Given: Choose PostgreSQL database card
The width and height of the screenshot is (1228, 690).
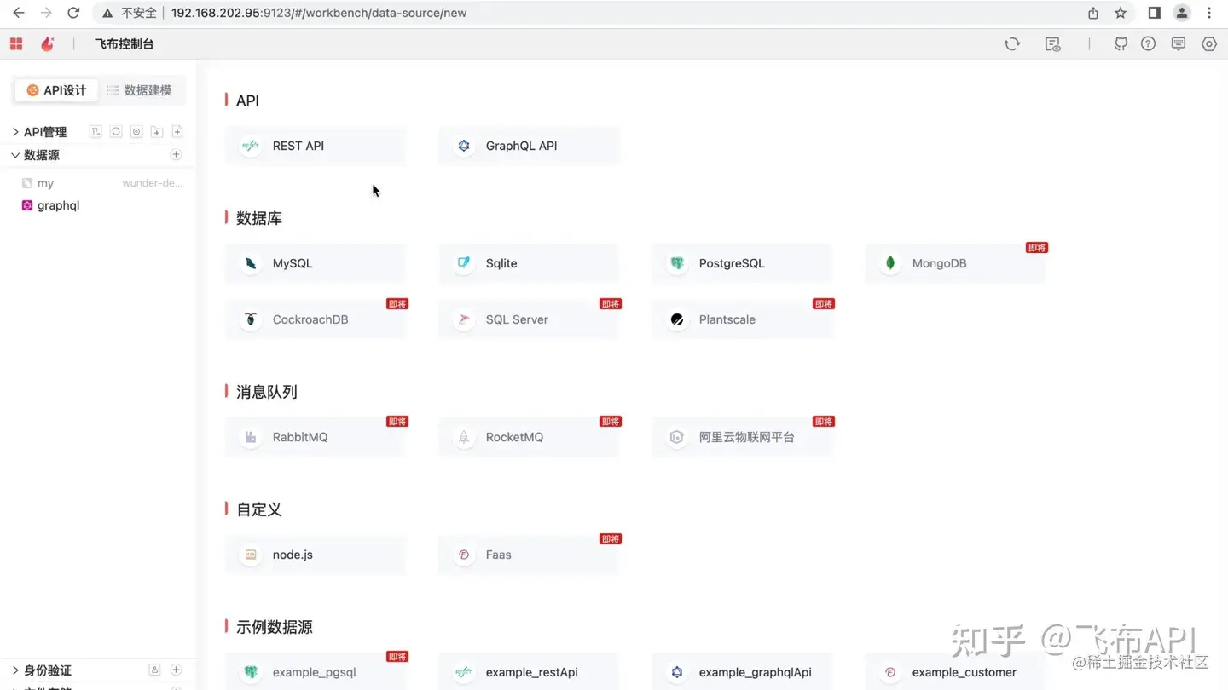Looking at the screenshot, I should (742, 263).
